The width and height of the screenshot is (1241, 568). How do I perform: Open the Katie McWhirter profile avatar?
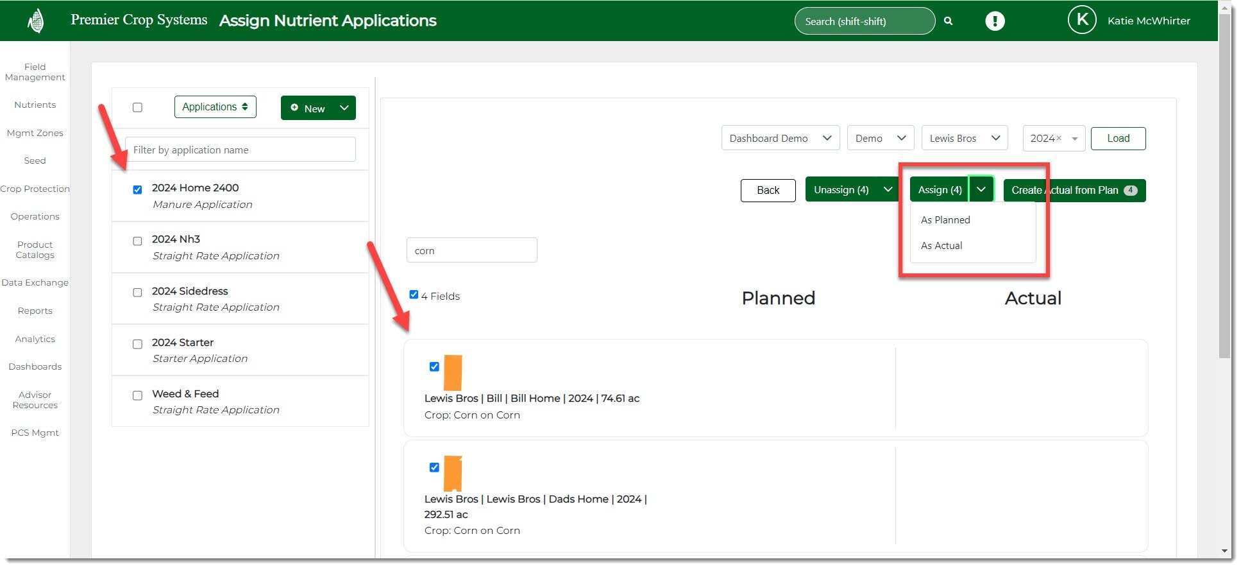click(1081, 21)
